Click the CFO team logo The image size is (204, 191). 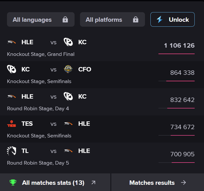tap(68, 69)
